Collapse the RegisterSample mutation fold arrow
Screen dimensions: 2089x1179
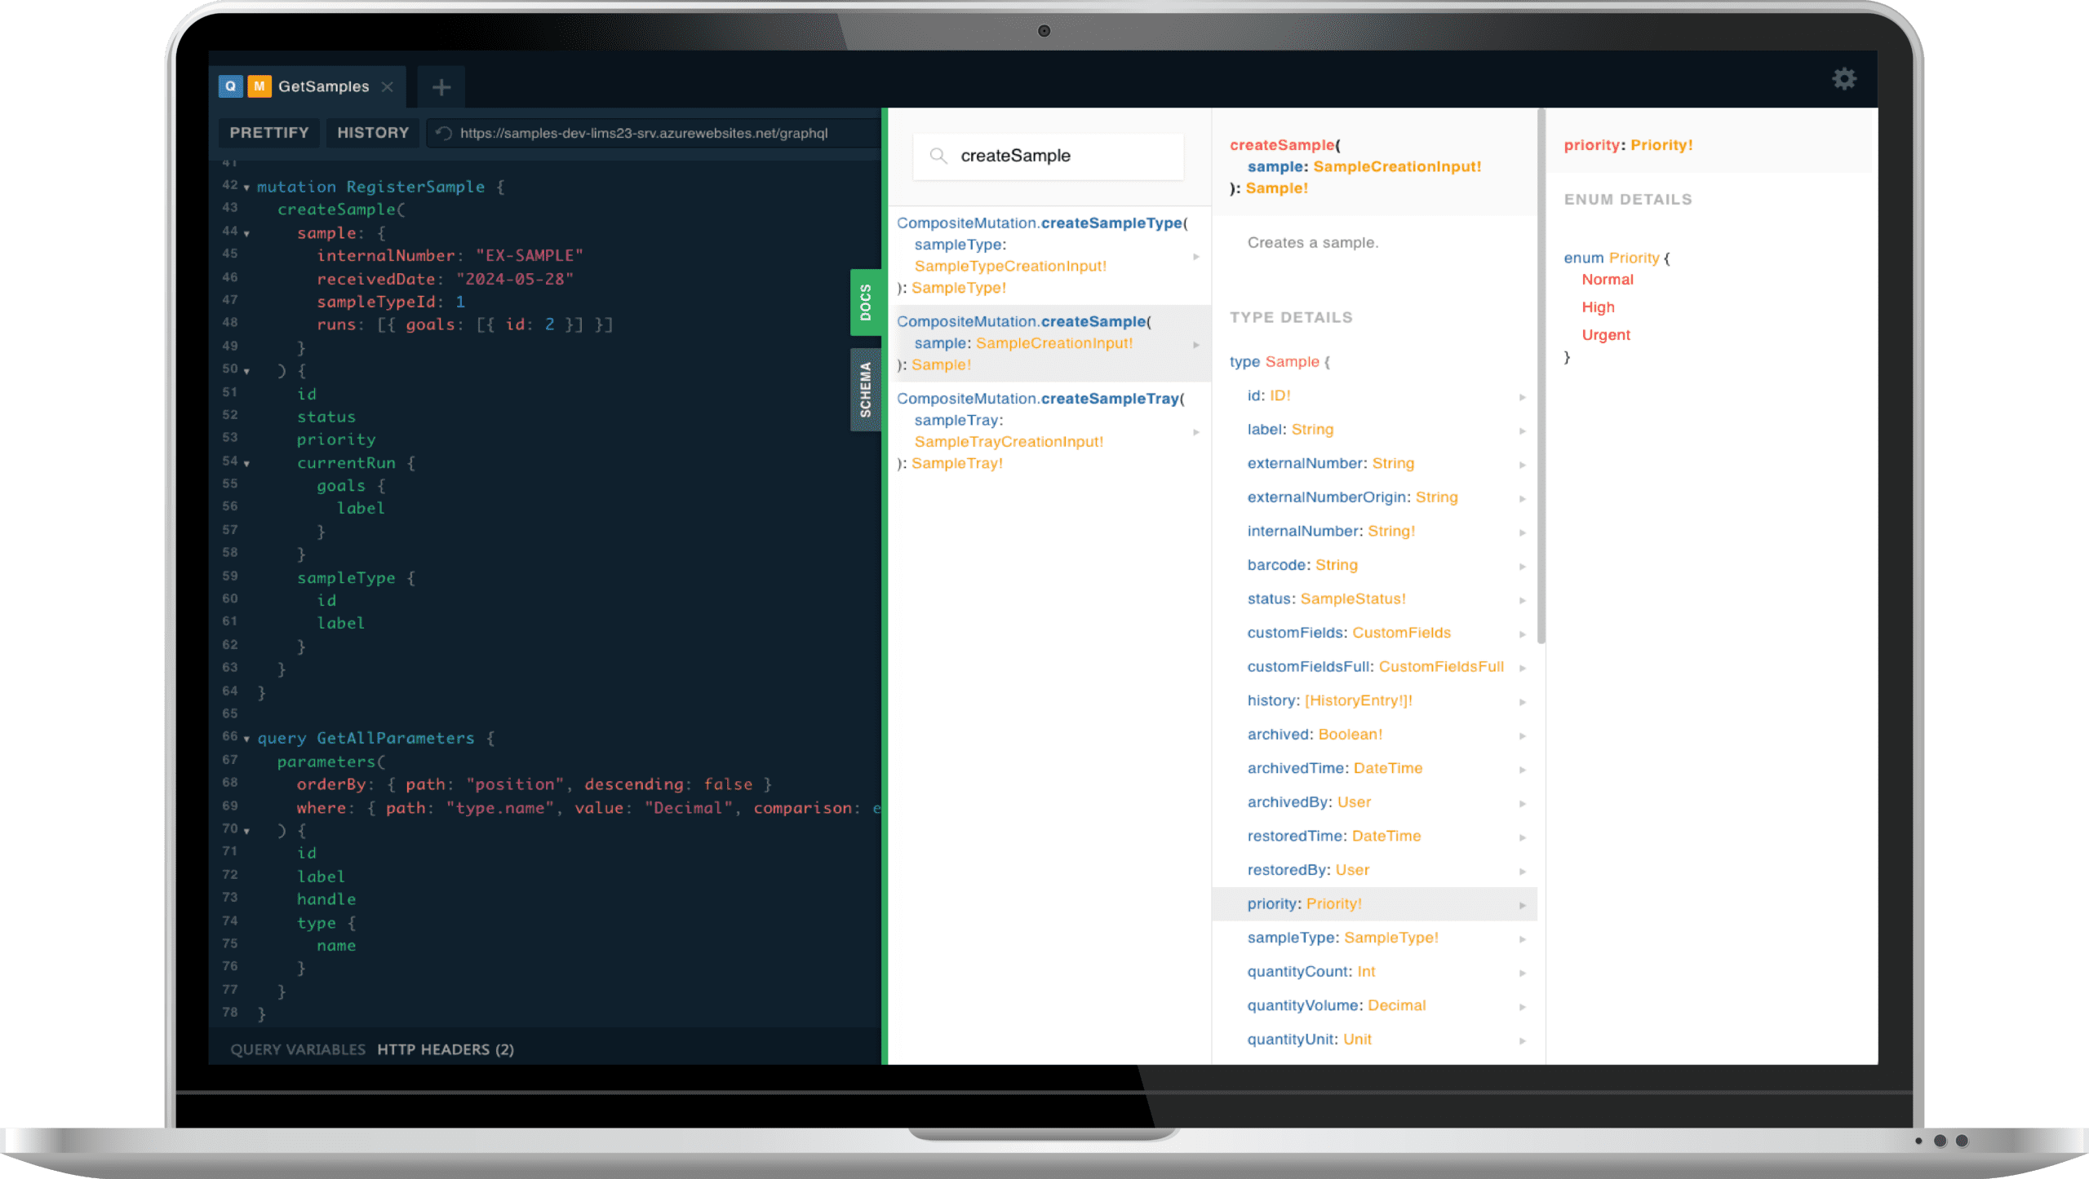tap(246, 188)
